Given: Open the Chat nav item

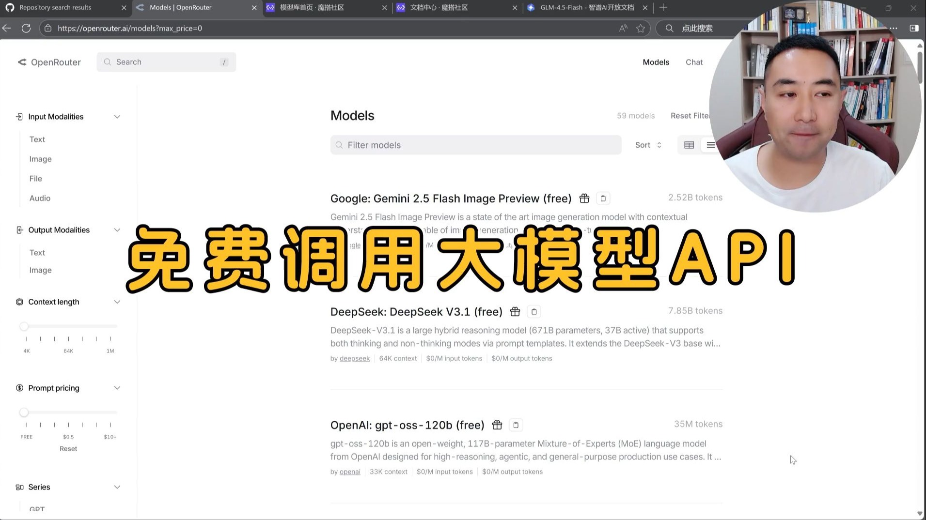Looking at the screenshot, I should (694, 62).
